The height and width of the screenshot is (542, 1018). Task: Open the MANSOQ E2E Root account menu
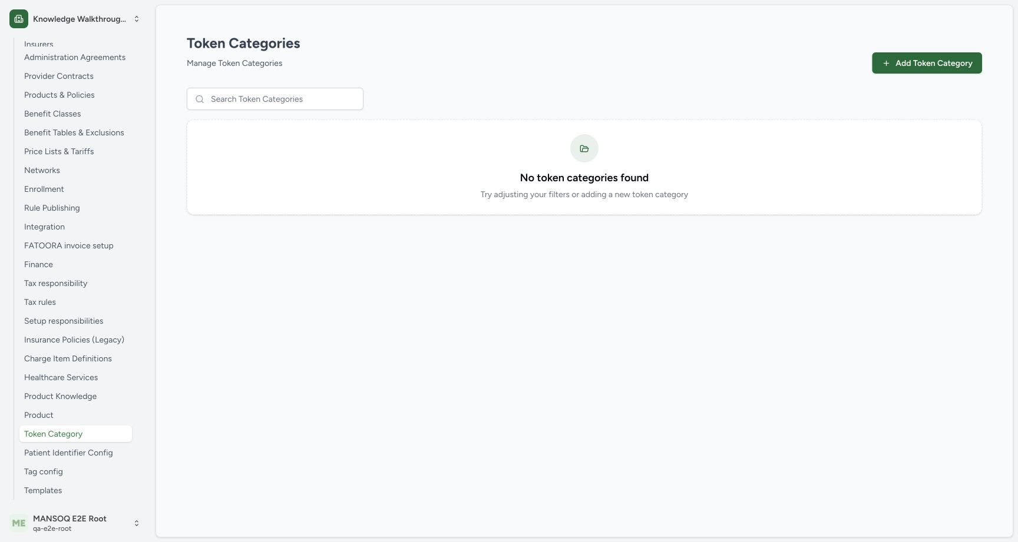click(x=137, y=523)
